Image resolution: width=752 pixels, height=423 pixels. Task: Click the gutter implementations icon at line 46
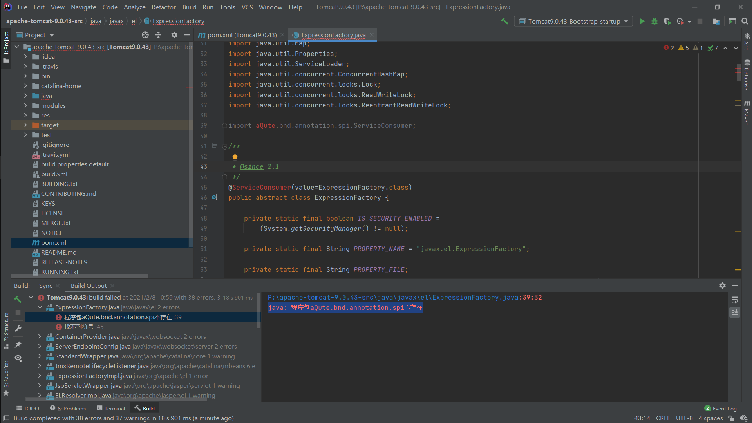215,197
